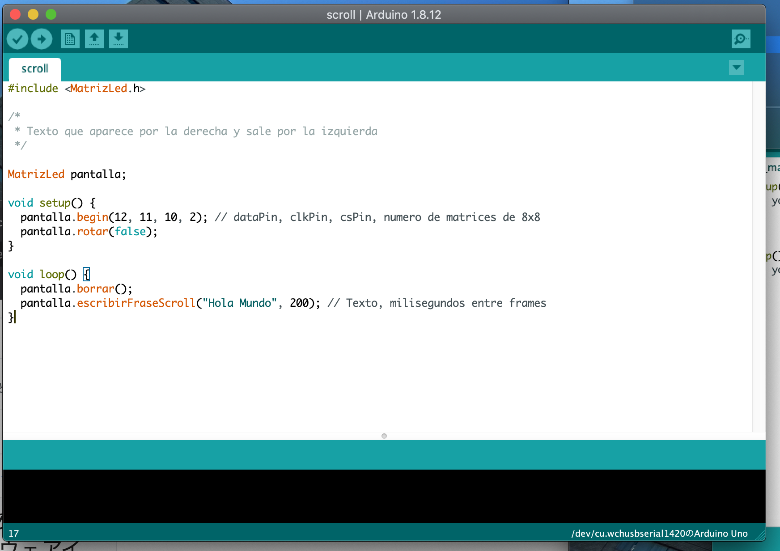Click the Verify checkmark button
This screenshot has height=551, width=780.
pyautogui.click(x=17, y=39)
